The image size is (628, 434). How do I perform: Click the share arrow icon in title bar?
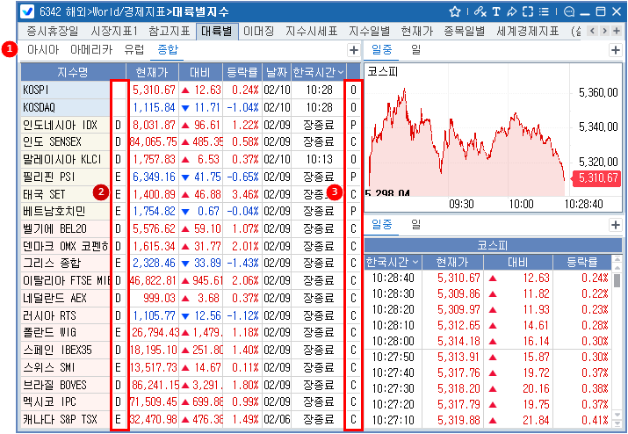click(x=513, y=11)
